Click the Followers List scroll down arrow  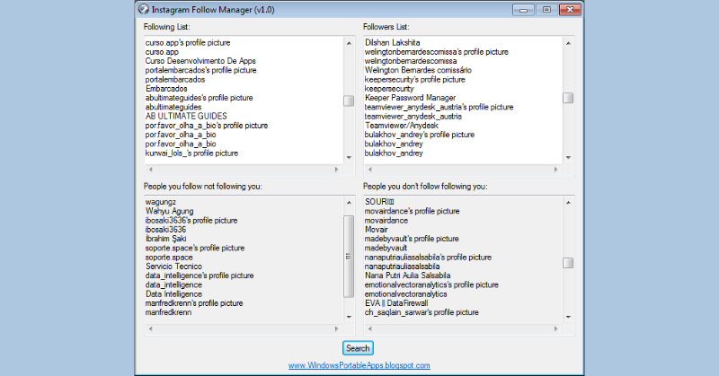tap(568, 158)
